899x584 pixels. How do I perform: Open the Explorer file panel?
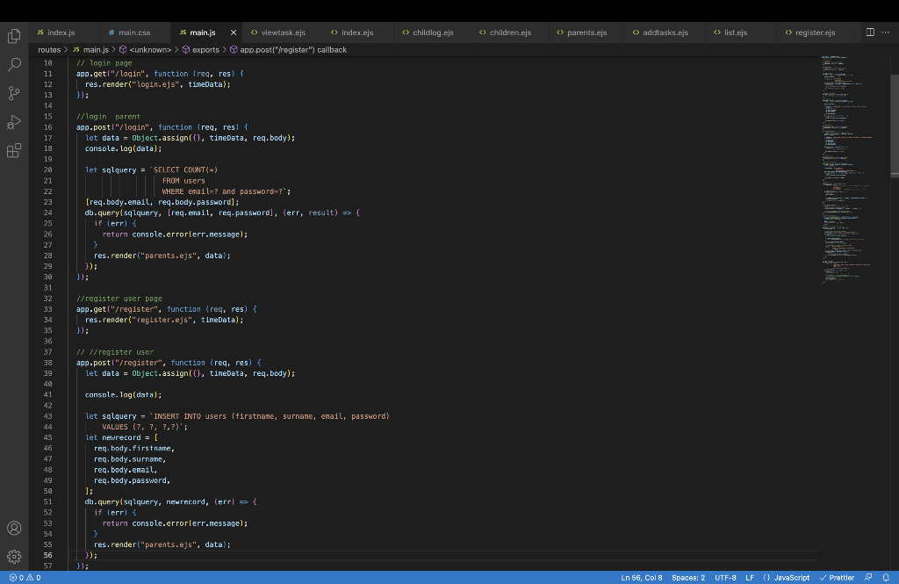tap(14, 36)
